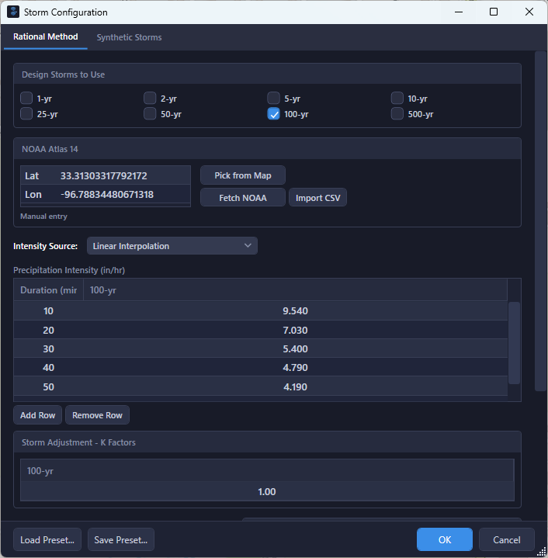Fetch NOAA precipitation data
The image size is (548, 558).
point(243,198)
